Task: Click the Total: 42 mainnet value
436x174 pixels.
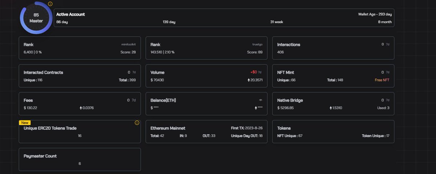Action: pos(157,136)
